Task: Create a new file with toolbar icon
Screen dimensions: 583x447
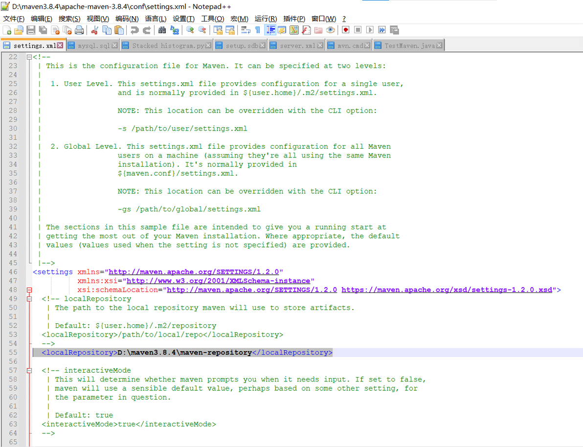Action: [x=7, y=30]
